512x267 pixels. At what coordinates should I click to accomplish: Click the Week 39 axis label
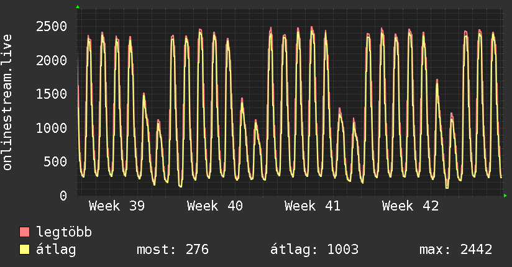click(117, 206)
